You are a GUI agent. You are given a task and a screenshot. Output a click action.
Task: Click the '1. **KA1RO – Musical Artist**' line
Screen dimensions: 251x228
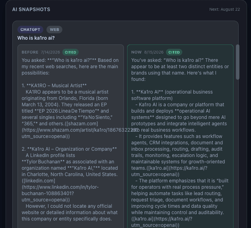point(54,86)
